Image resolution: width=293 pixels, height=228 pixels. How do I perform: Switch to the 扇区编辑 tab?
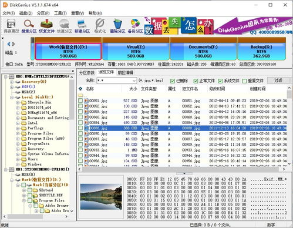click(x=126, y=73)
